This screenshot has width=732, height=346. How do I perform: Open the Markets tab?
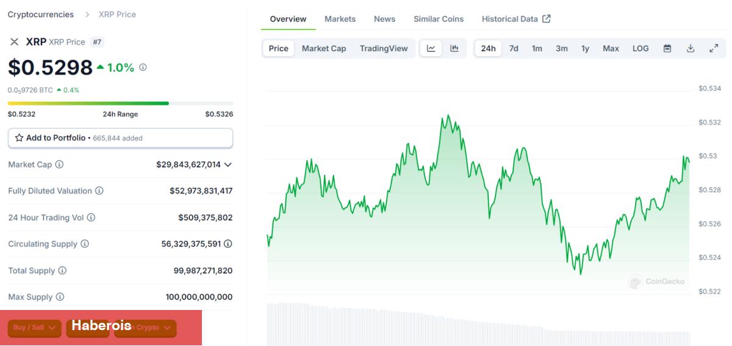340,19
